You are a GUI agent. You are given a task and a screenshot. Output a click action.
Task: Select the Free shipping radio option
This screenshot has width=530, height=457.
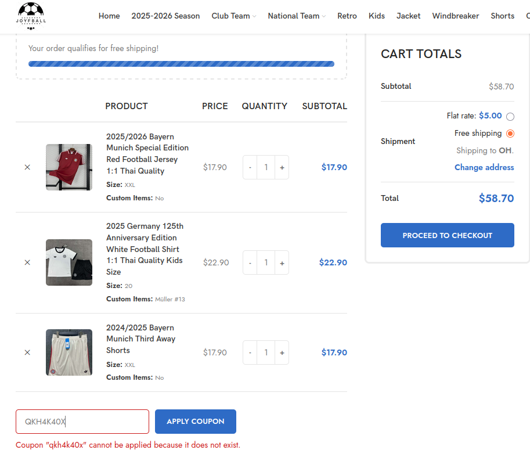tap(510, 134)
